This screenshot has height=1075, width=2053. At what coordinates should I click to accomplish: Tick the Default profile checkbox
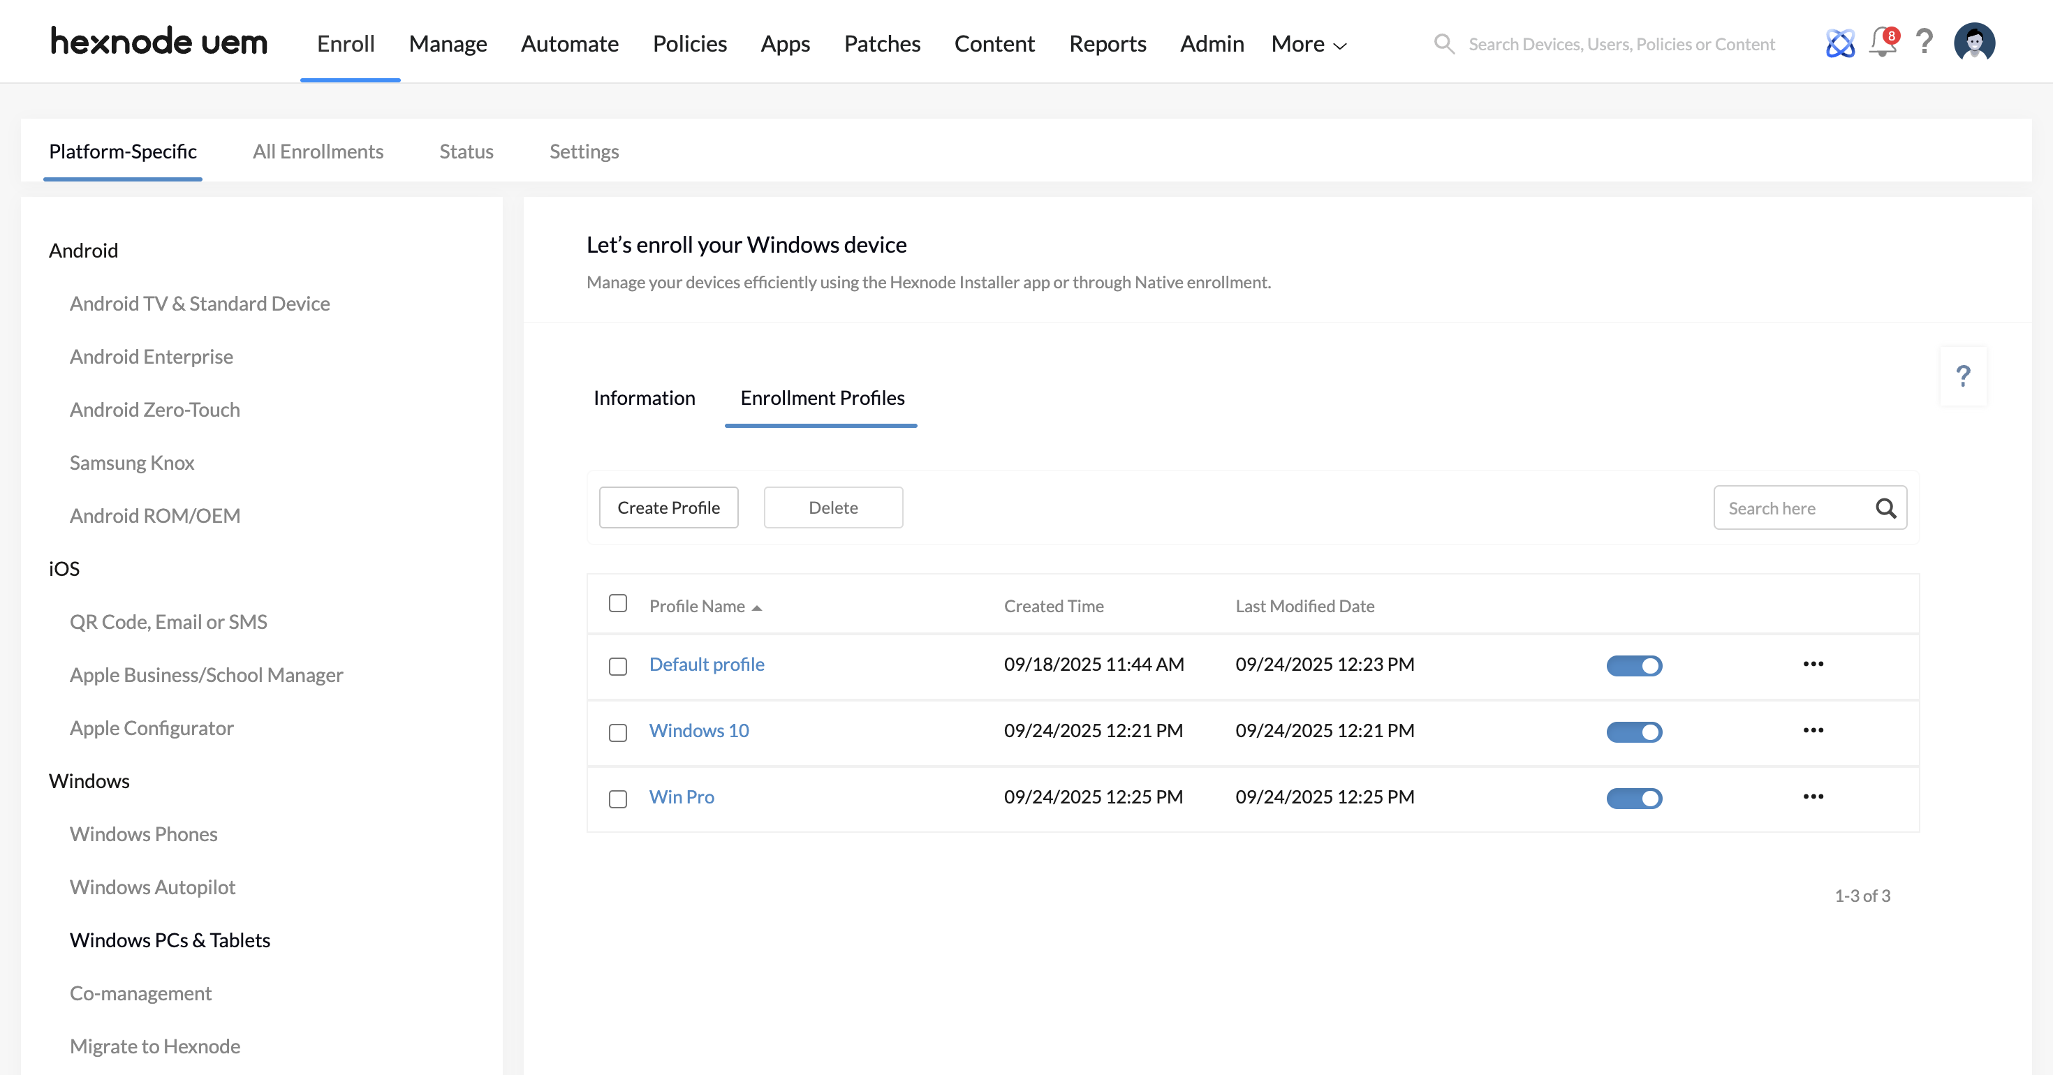(618, 666)
